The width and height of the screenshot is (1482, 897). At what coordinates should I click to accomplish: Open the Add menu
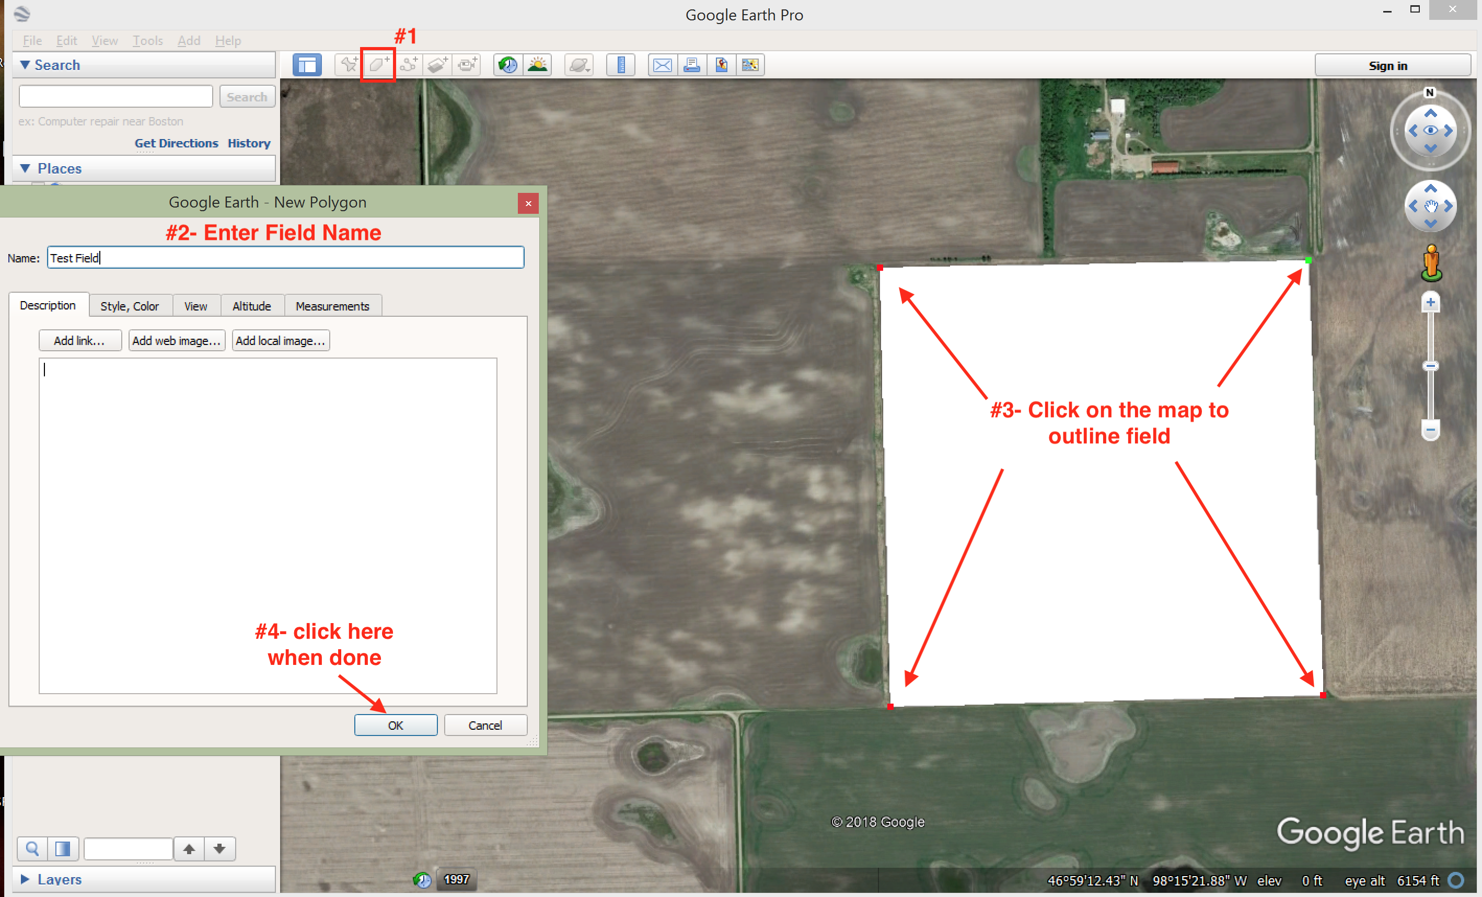[x=189, y=40]
